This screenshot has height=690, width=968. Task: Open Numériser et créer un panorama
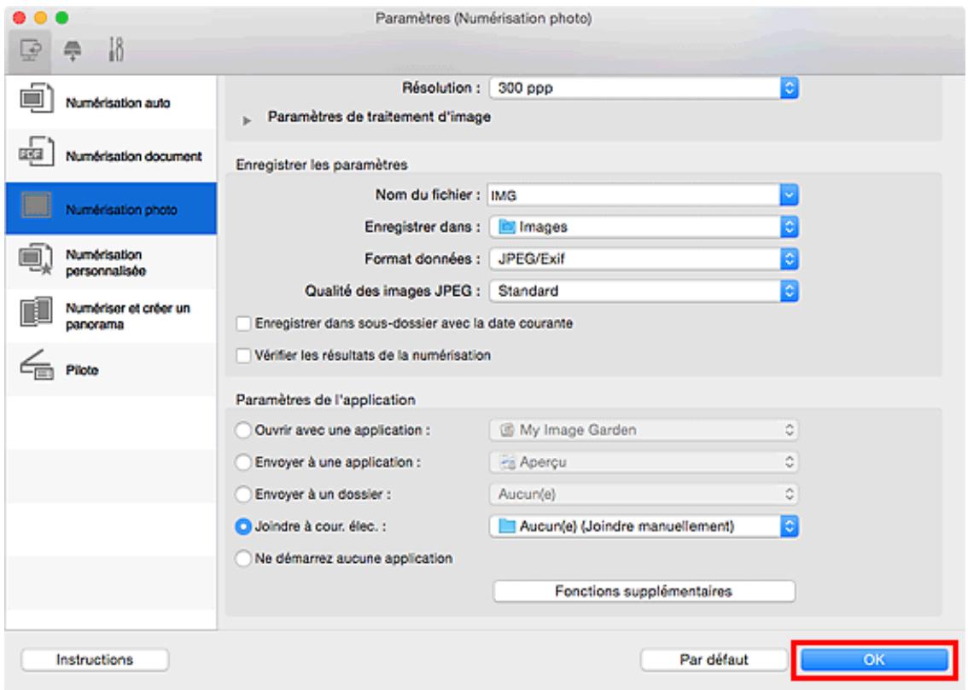point(111,316)
